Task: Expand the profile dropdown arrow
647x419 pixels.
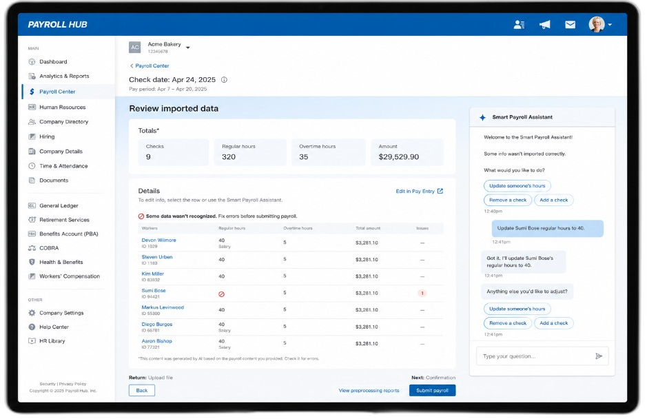Action: coord(610,25)
